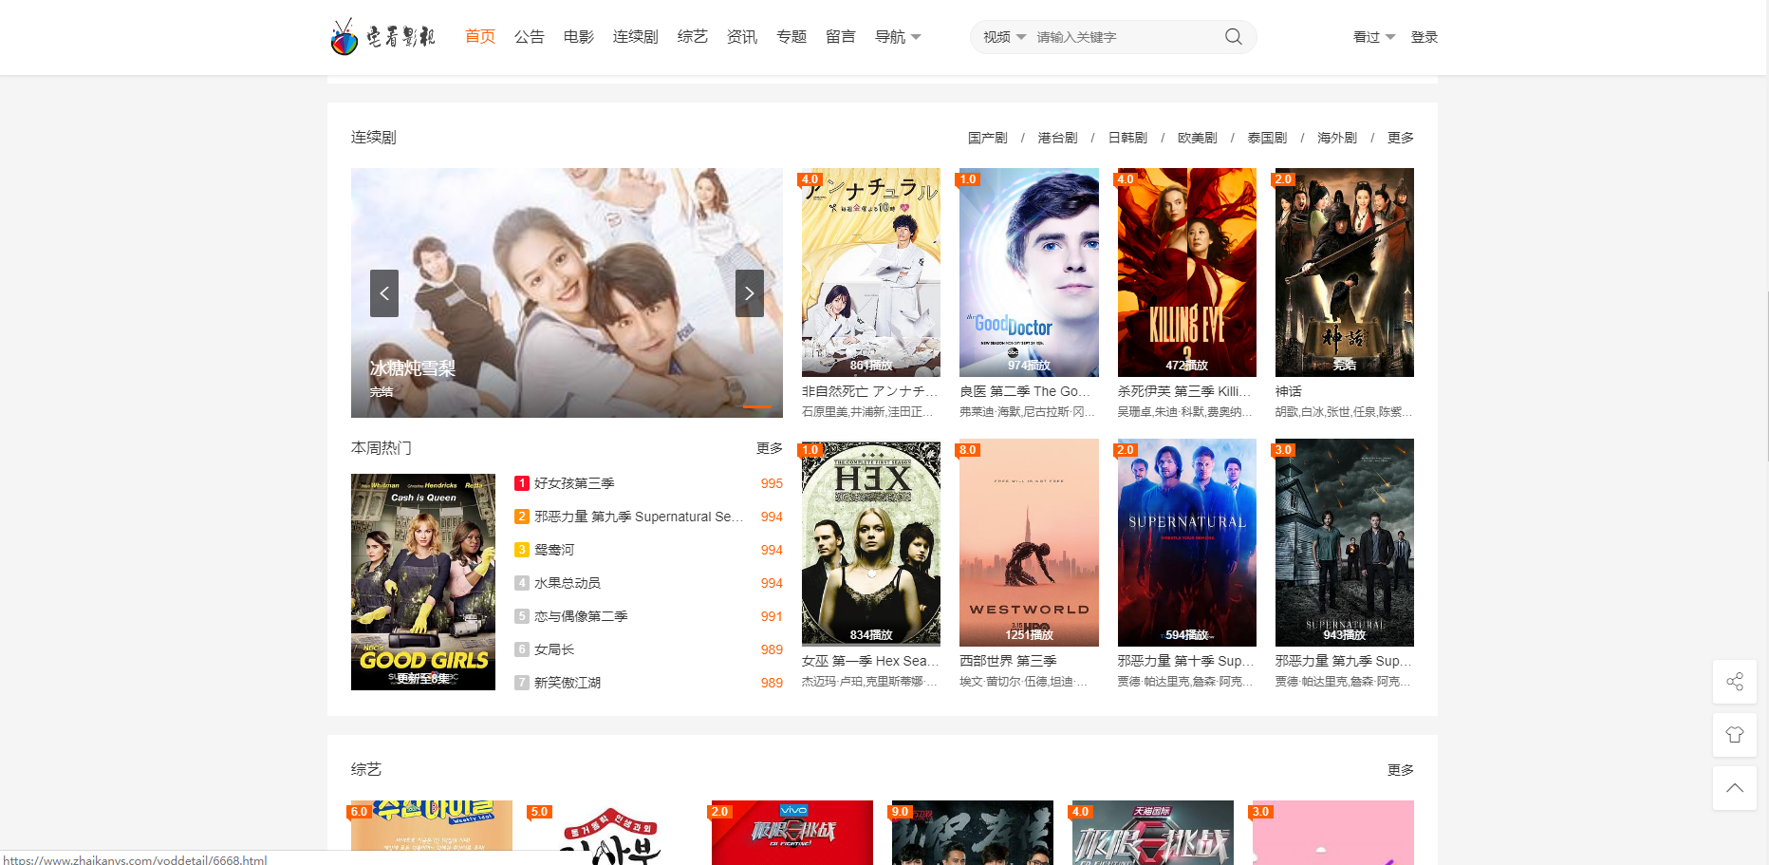1769x865 pixels.
Task: Expand the 导航 dropdown menu
Action: click(898, 37)
